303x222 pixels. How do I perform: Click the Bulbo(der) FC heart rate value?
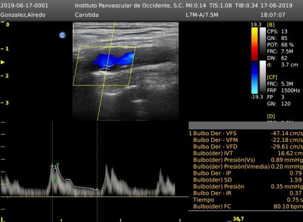[288, 207]
